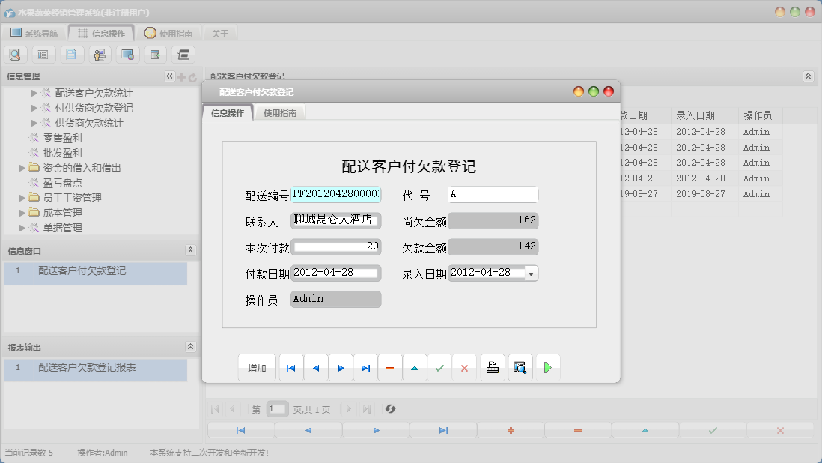Click the green play arrow button
The height and width of the screenshot is (463, 822).
click(548, 368)
